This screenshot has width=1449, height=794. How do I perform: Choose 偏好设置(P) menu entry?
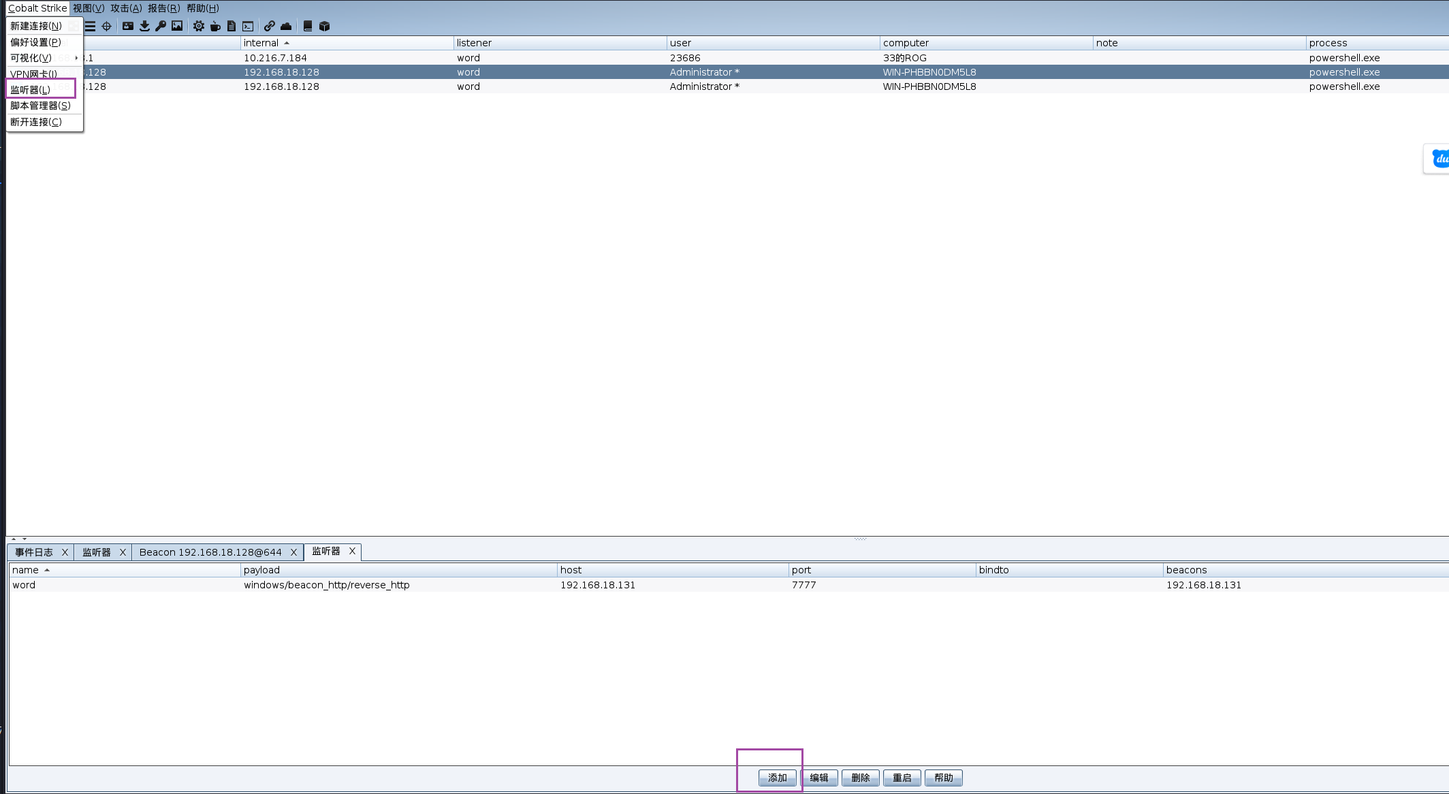point(44,42)
